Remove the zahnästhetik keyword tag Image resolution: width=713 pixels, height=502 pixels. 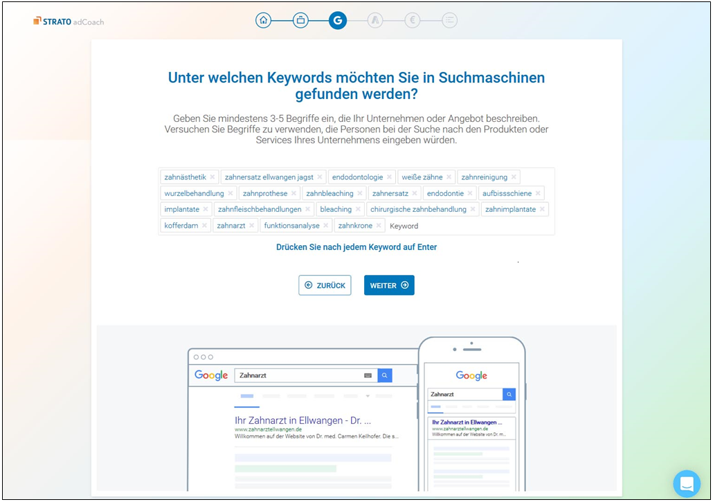(213, 177)
